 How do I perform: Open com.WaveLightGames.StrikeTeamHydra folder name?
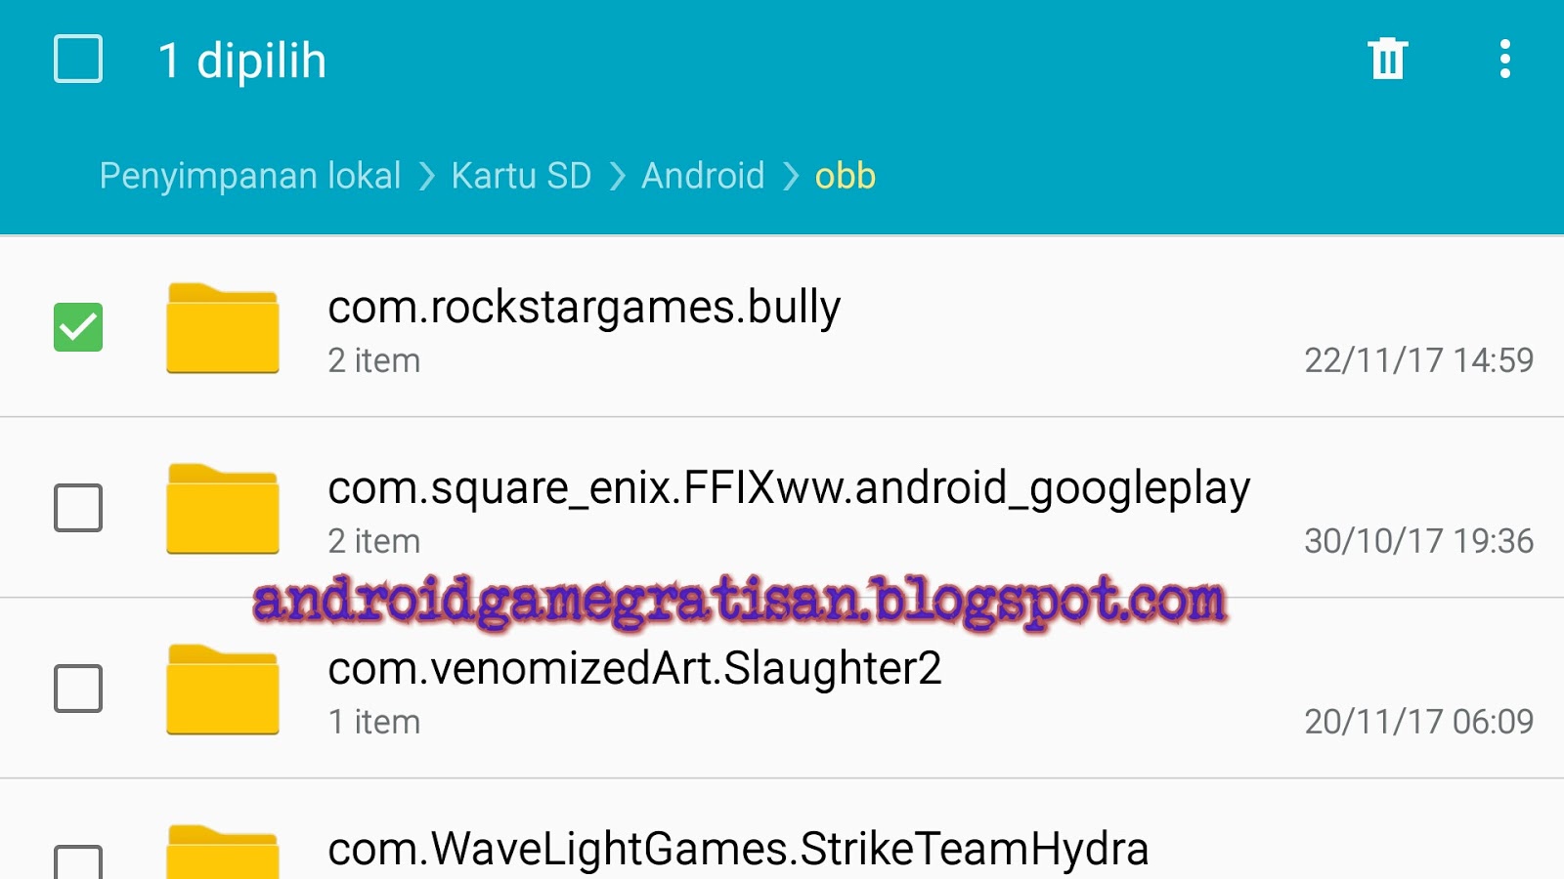point(738,849)
